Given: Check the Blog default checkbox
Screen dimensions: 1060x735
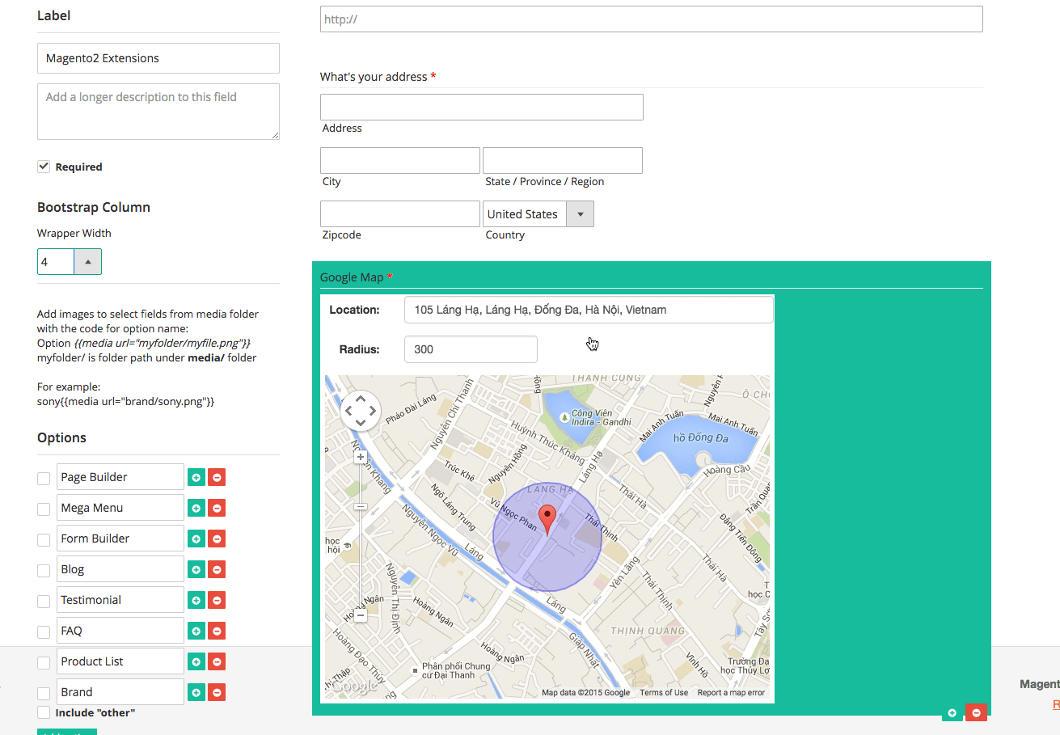Looking at the screenshot, I should click(44, 570).
